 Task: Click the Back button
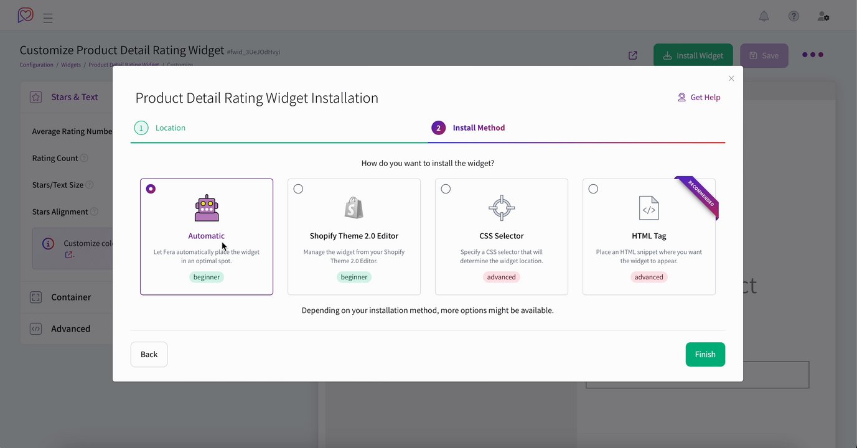tap(149, 354)
